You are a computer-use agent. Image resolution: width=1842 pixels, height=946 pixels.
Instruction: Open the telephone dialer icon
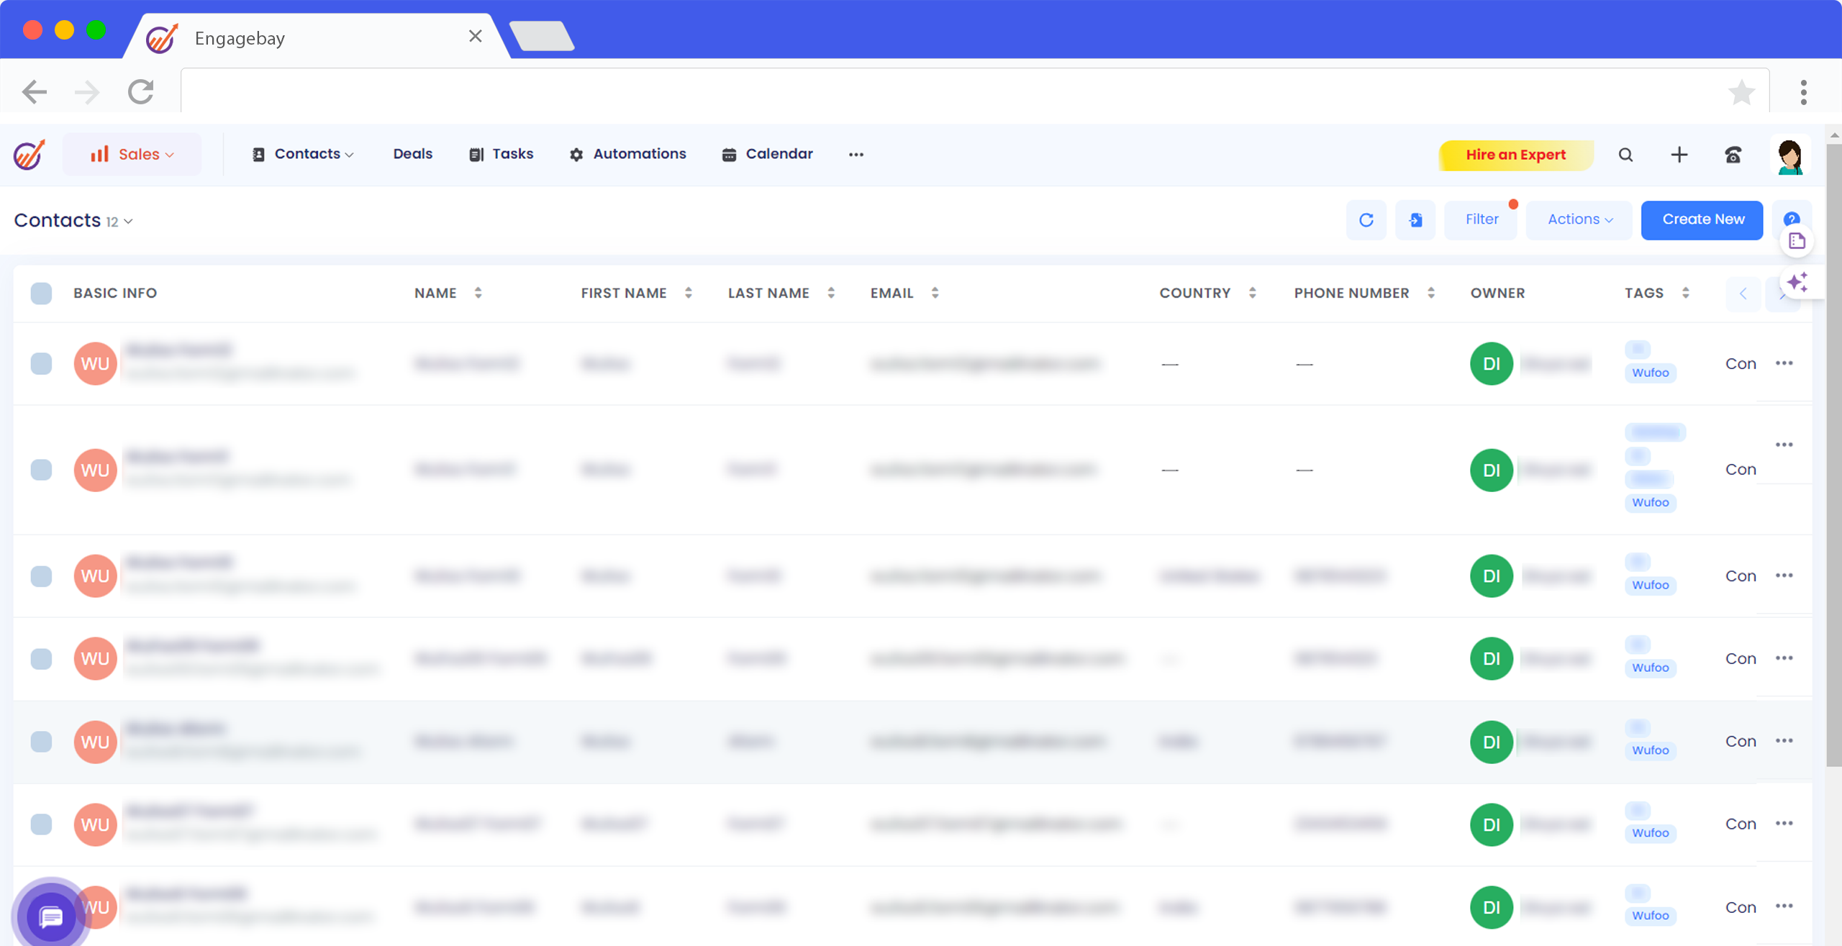[x=1733, y=155]
